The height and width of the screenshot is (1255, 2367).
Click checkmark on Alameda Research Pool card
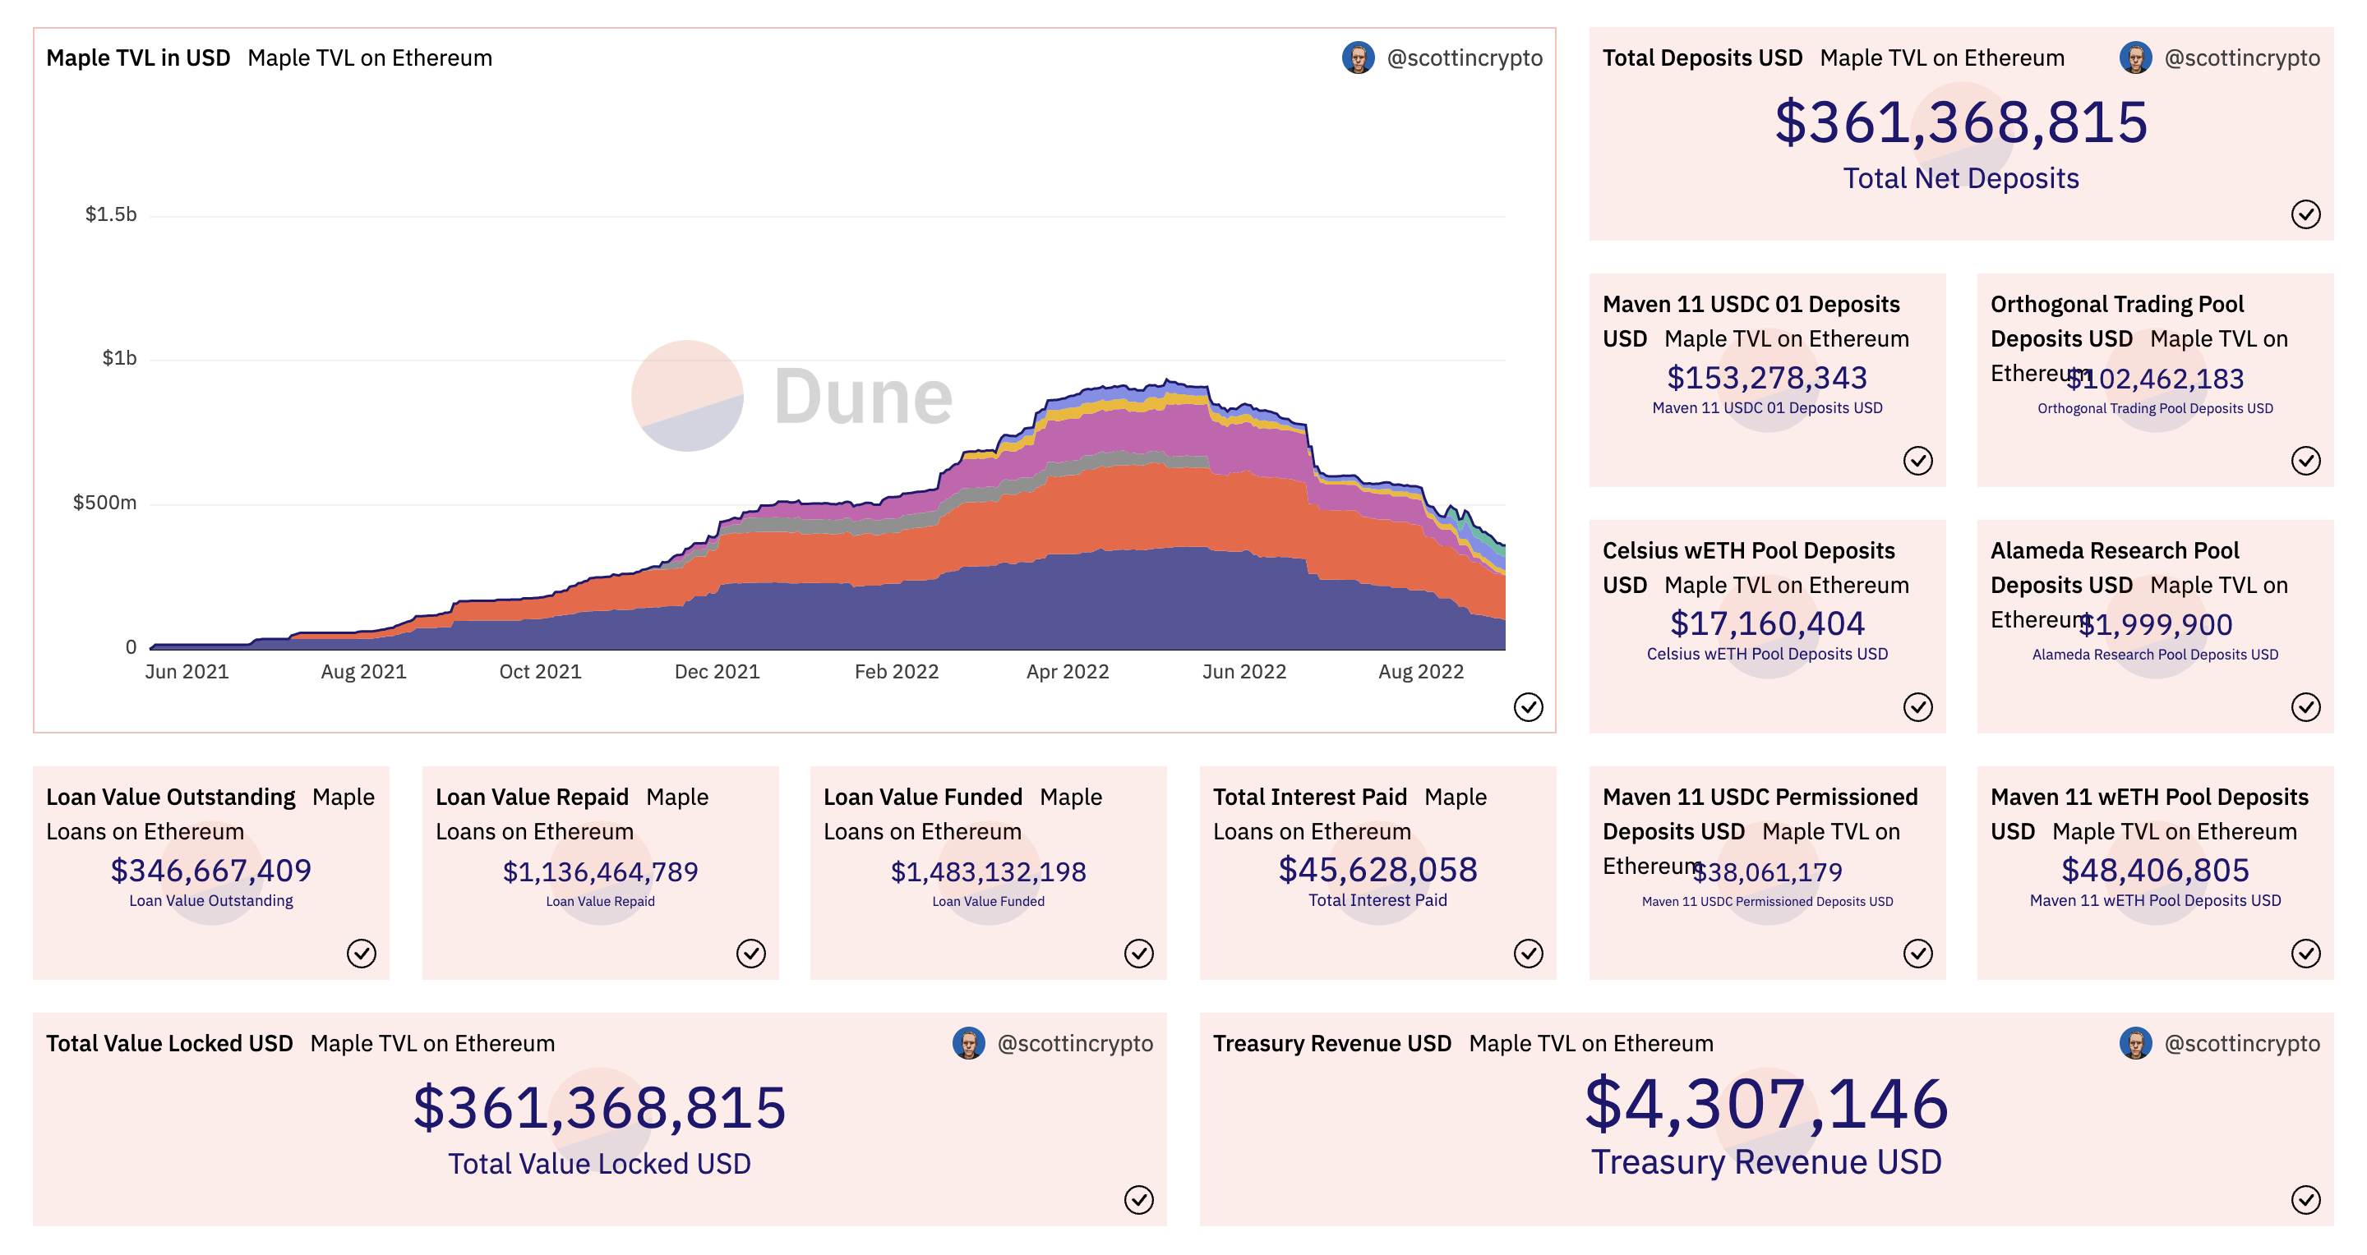[2305, 707]
